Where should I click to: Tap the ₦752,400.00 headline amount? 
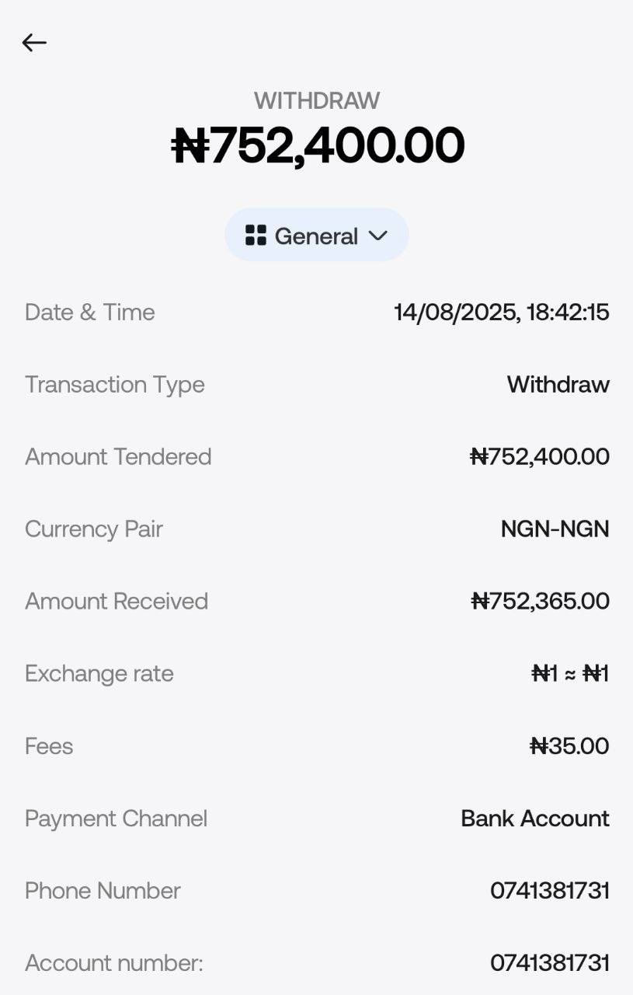pos(317,145)
